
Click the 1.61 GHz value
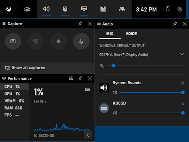click(x=40, y=102)
